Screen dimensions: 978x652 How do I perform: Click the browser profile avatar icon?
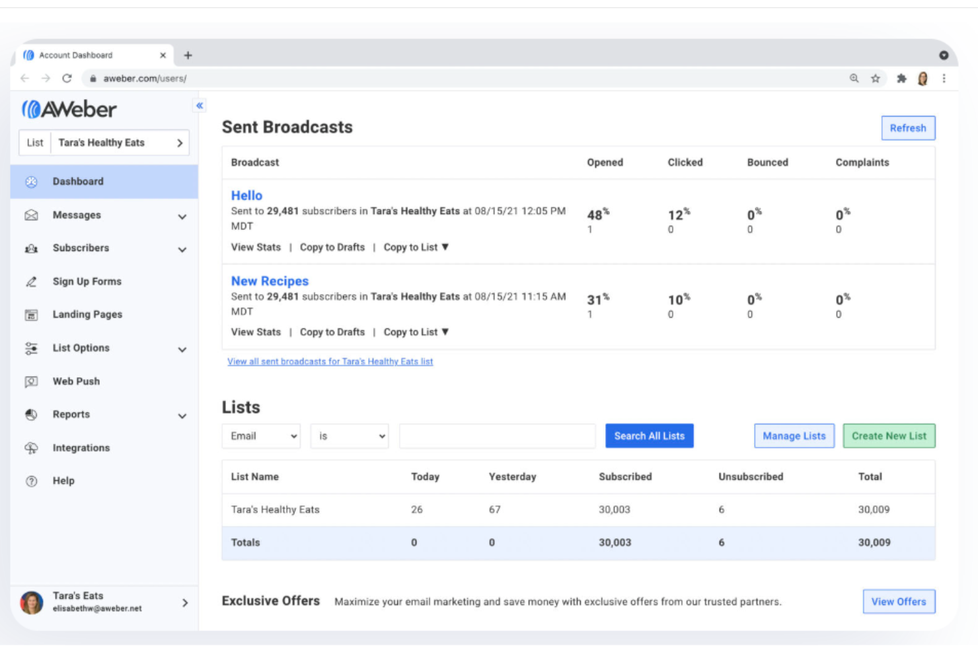(922, 79)
